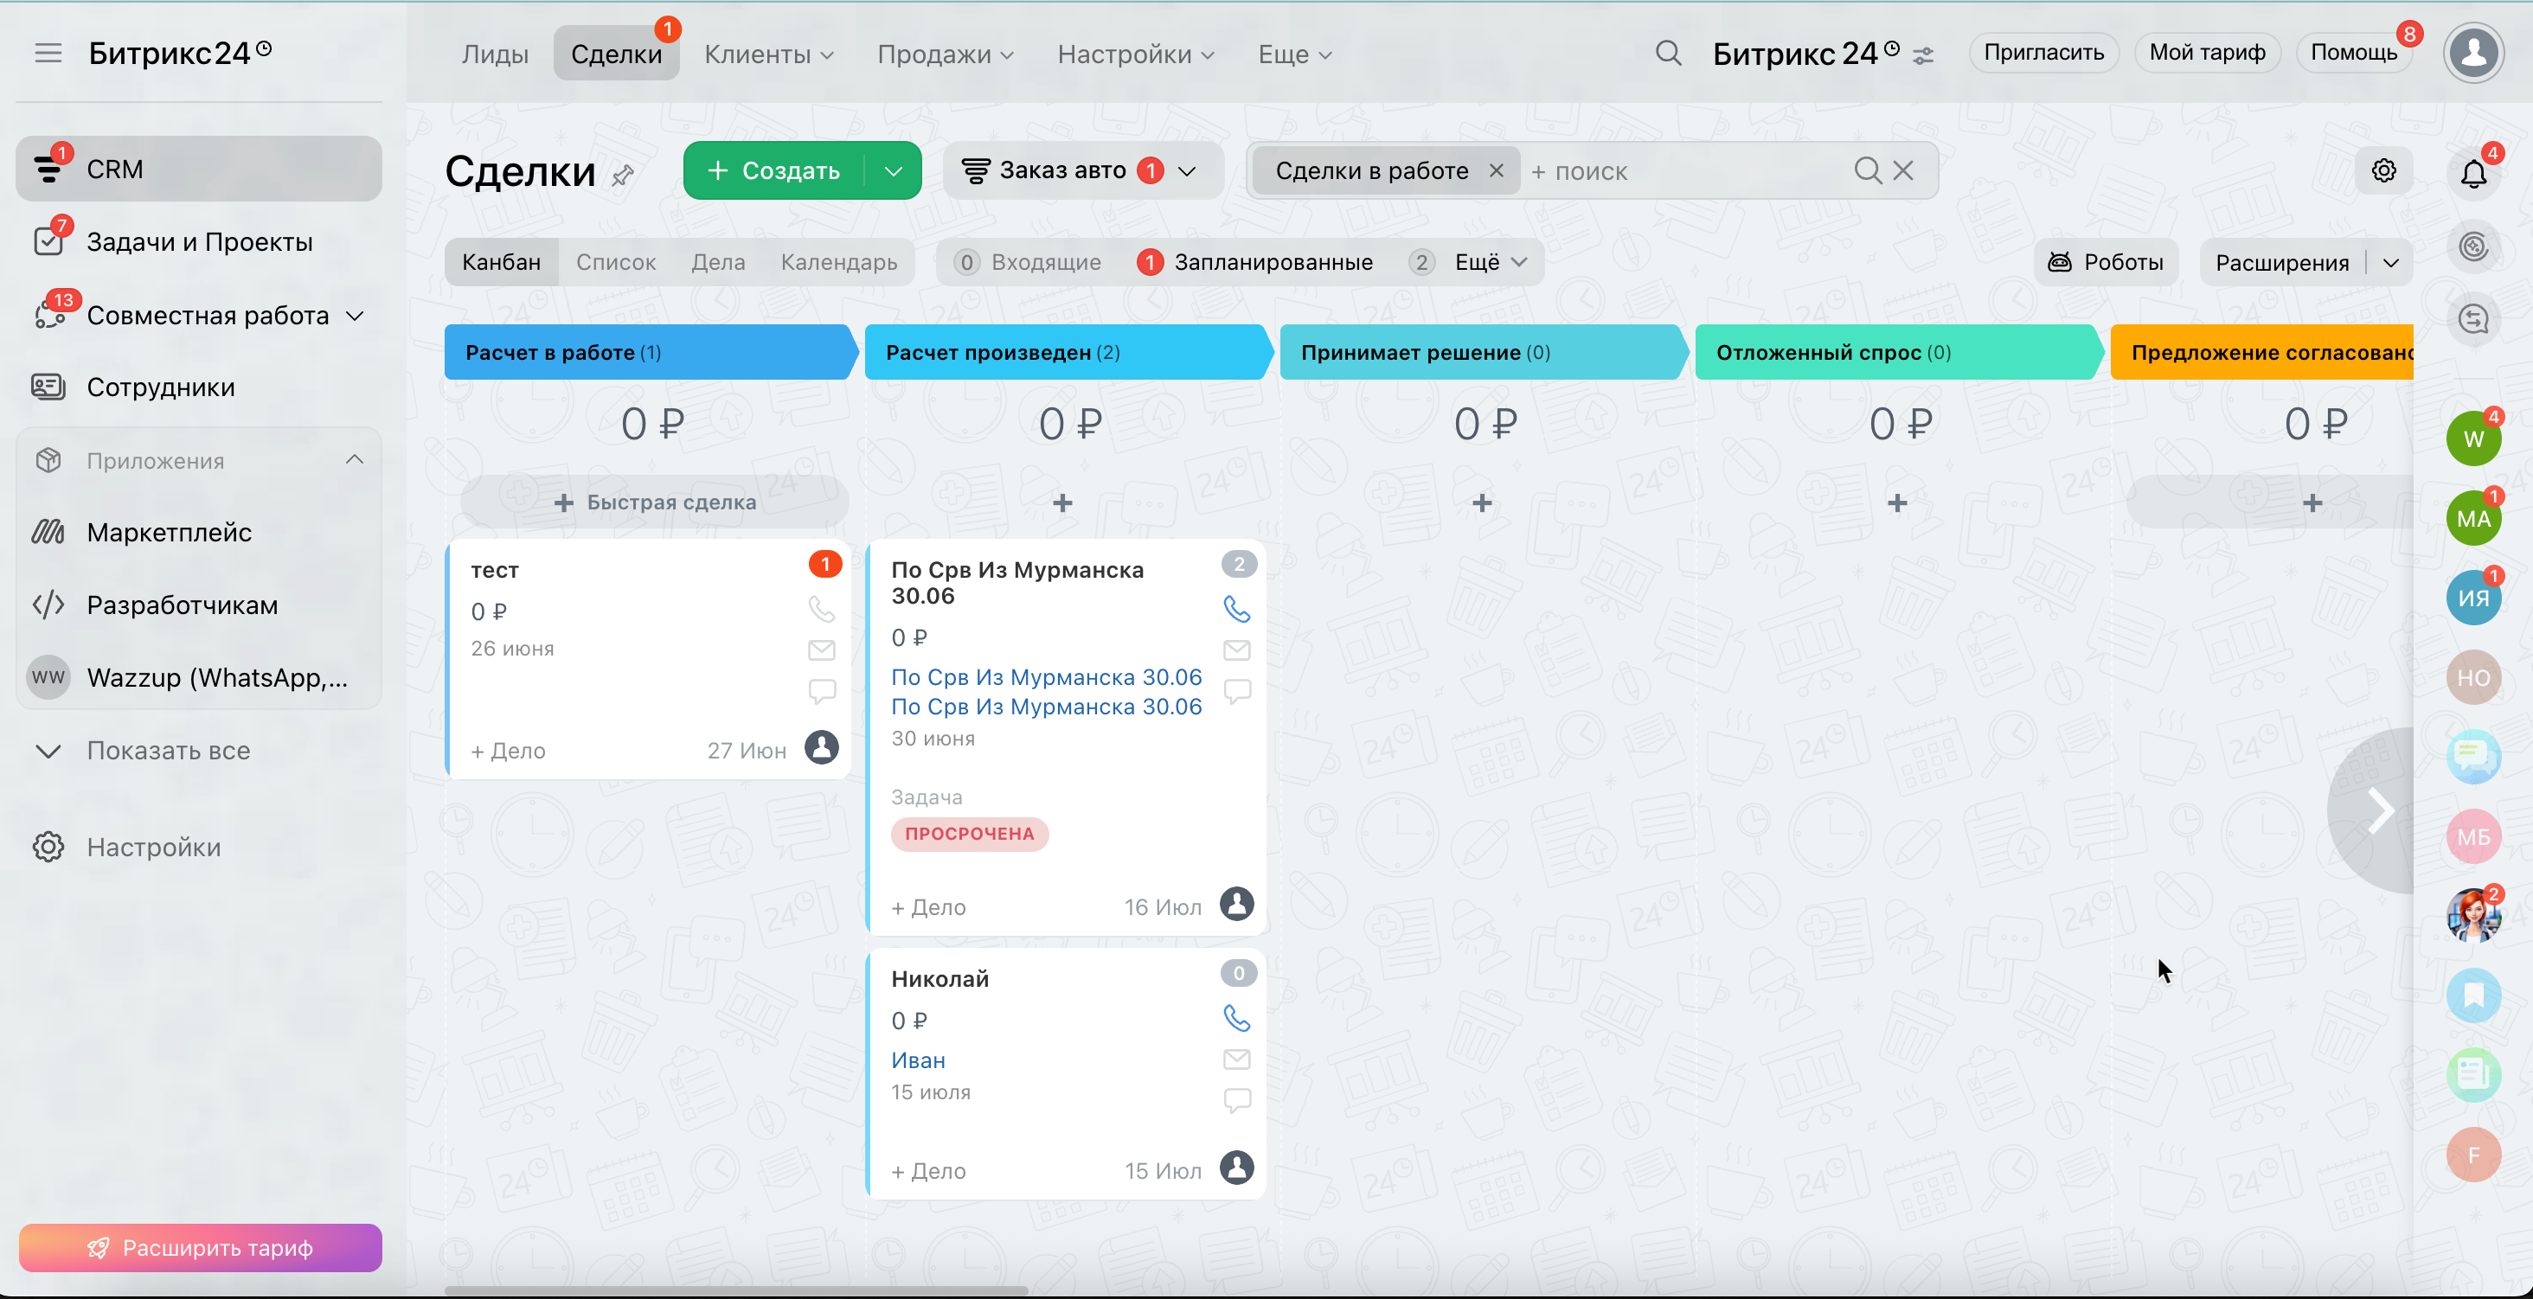Click the pin icon next to the Сделки title
The height and width of the screenshot is (1299, 2533).
pos(622,176)
